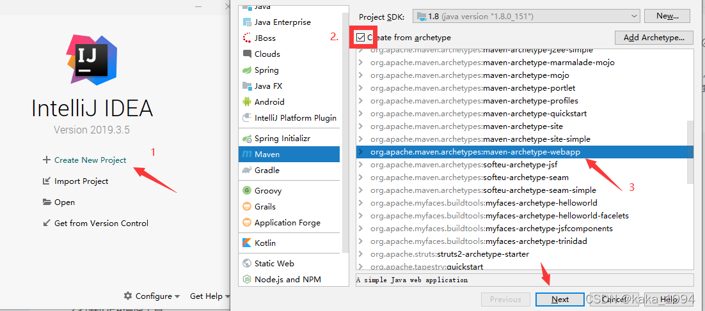Viewport: 705px width, 311px height.
Task: Choose Application Forge project type
Action: [289, 223]
